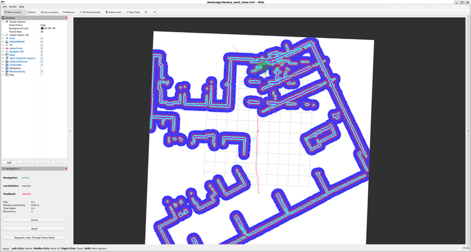Image resolution: width=471 pixels, height=252 pixels.
Task: Choose the Focus Camera tool
Action: [50, 12]
